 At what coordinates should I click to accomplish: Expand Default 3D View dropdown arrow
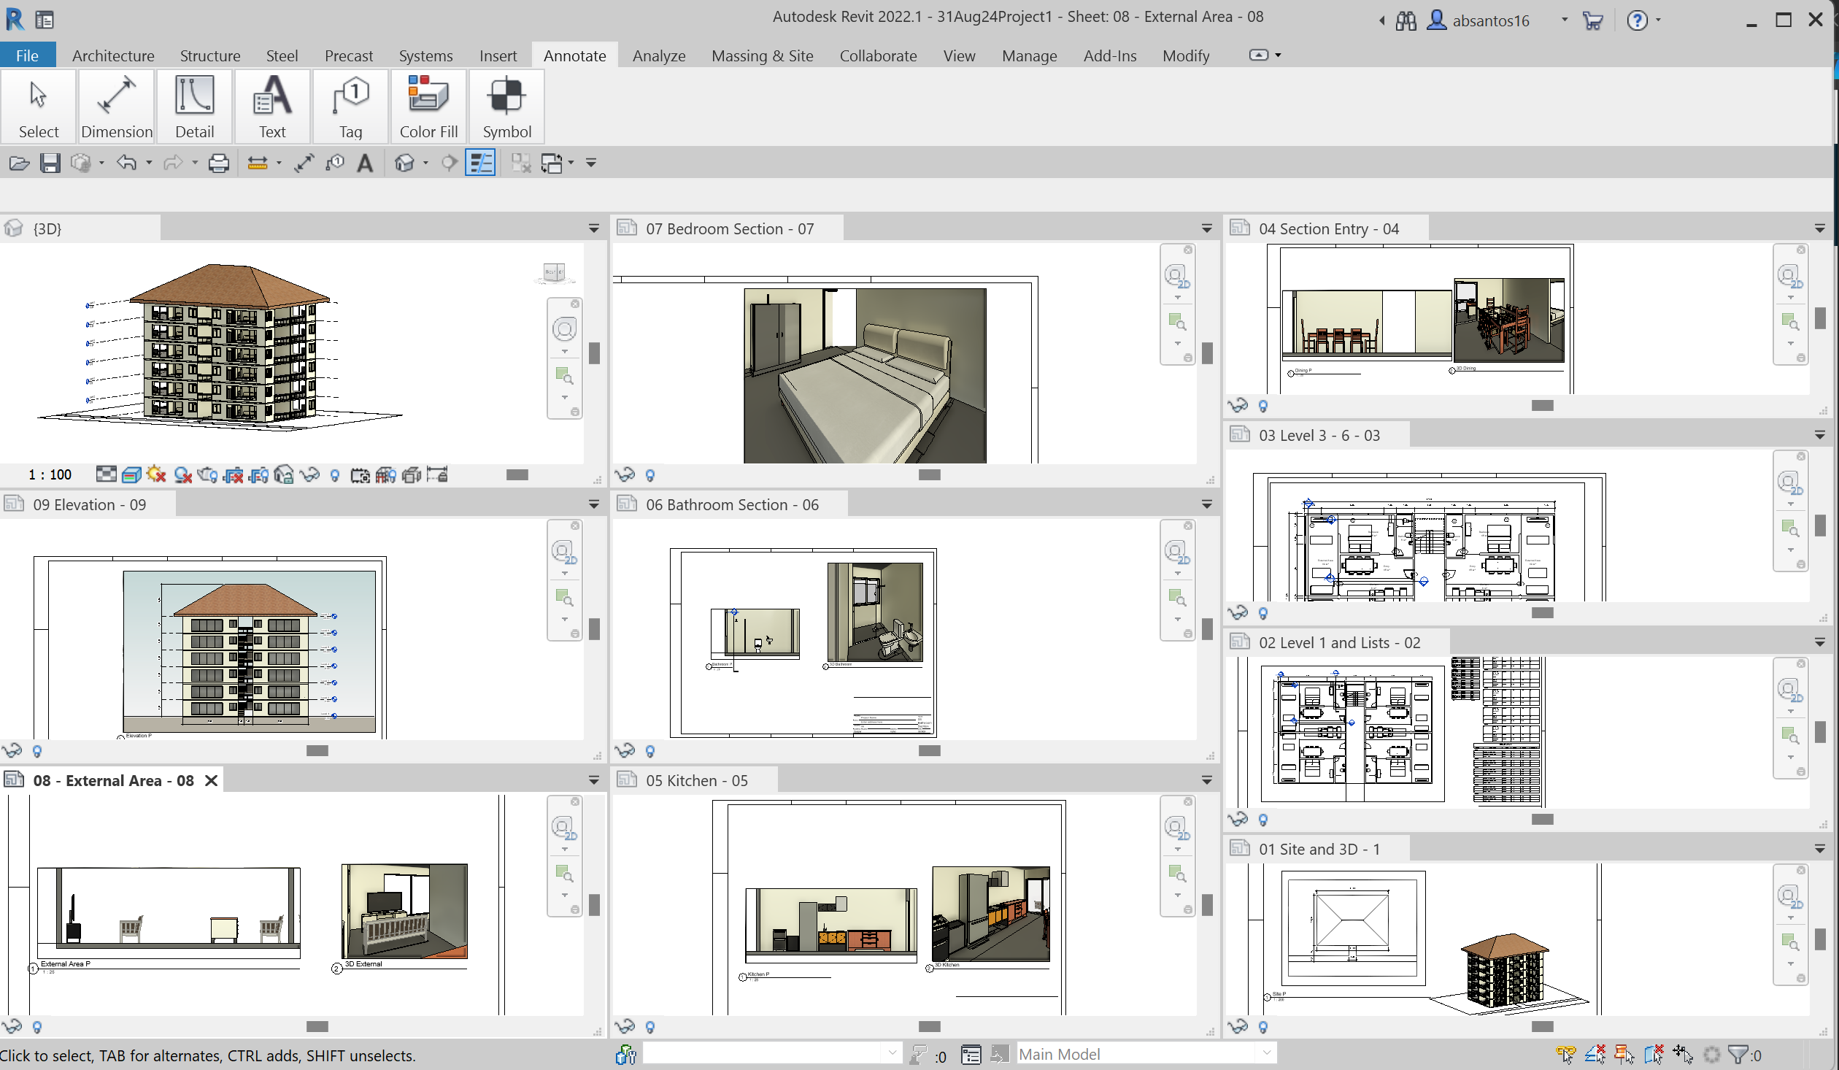coord(425,163)
